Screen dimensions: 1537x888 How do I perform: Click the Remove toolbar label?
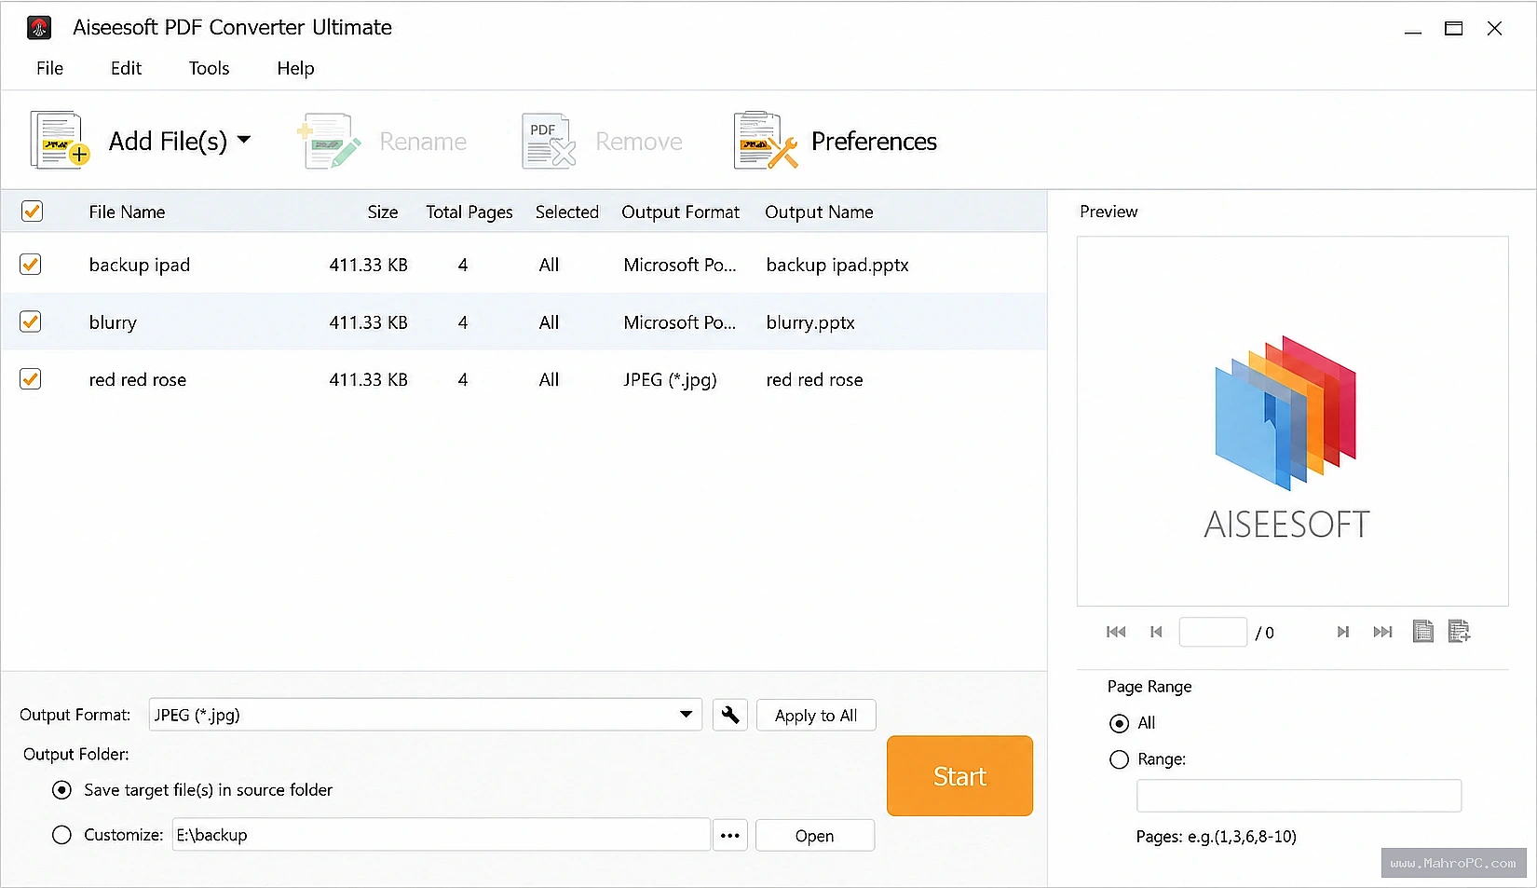639,142
